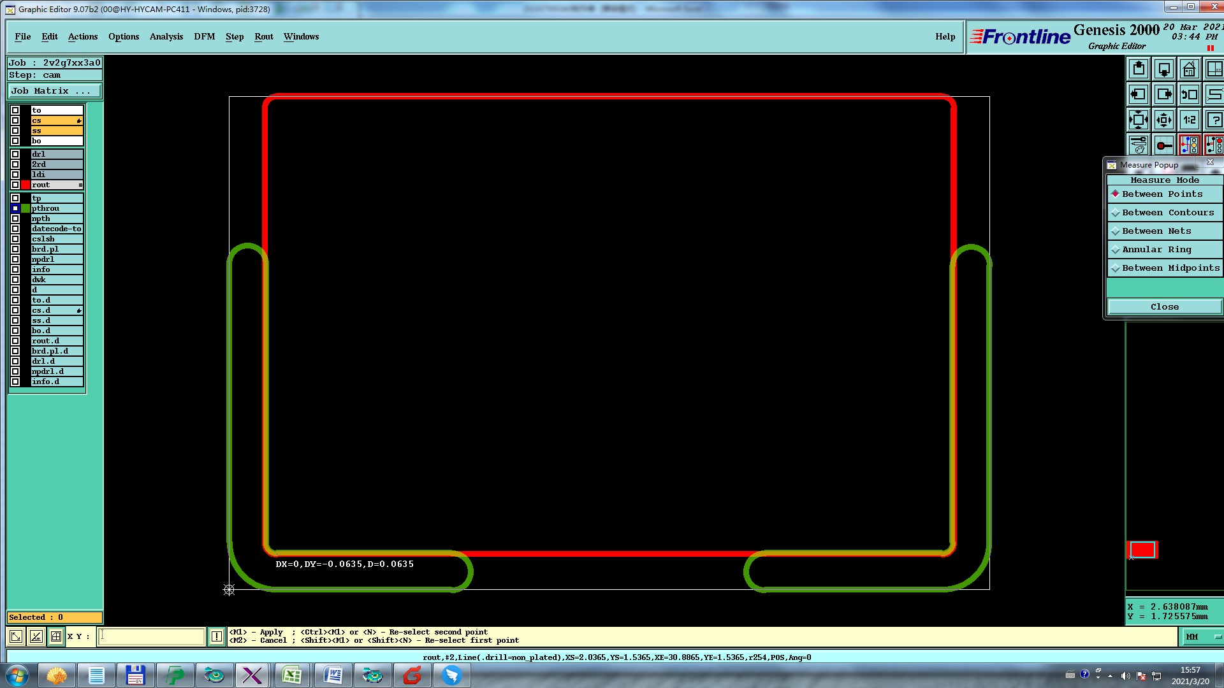Click the zoom-out shrink view icon

pos(1164,120)
